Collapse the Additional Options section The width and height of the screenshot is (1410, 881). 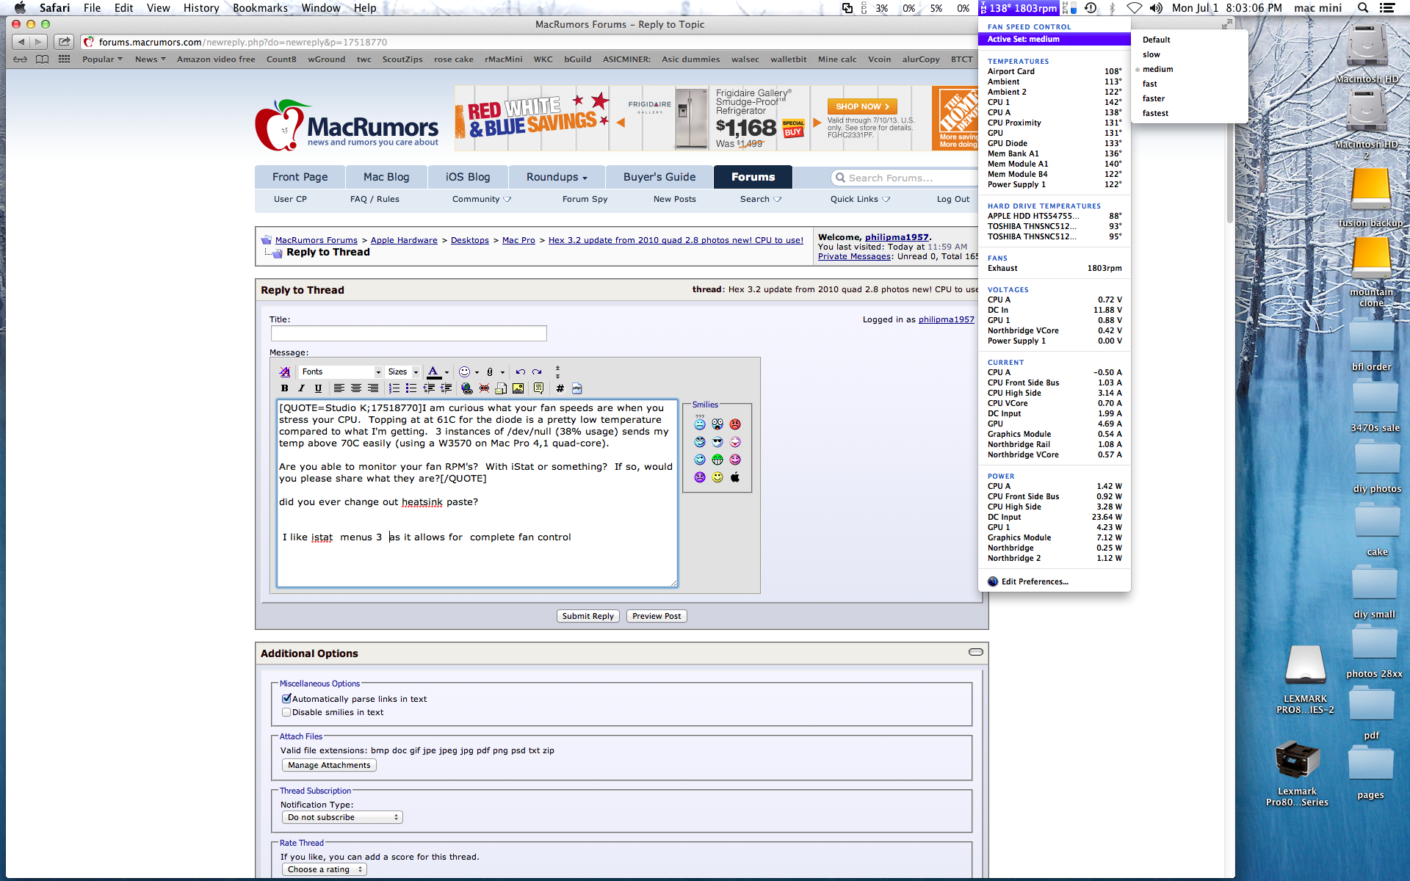click(x=976, y=652)
